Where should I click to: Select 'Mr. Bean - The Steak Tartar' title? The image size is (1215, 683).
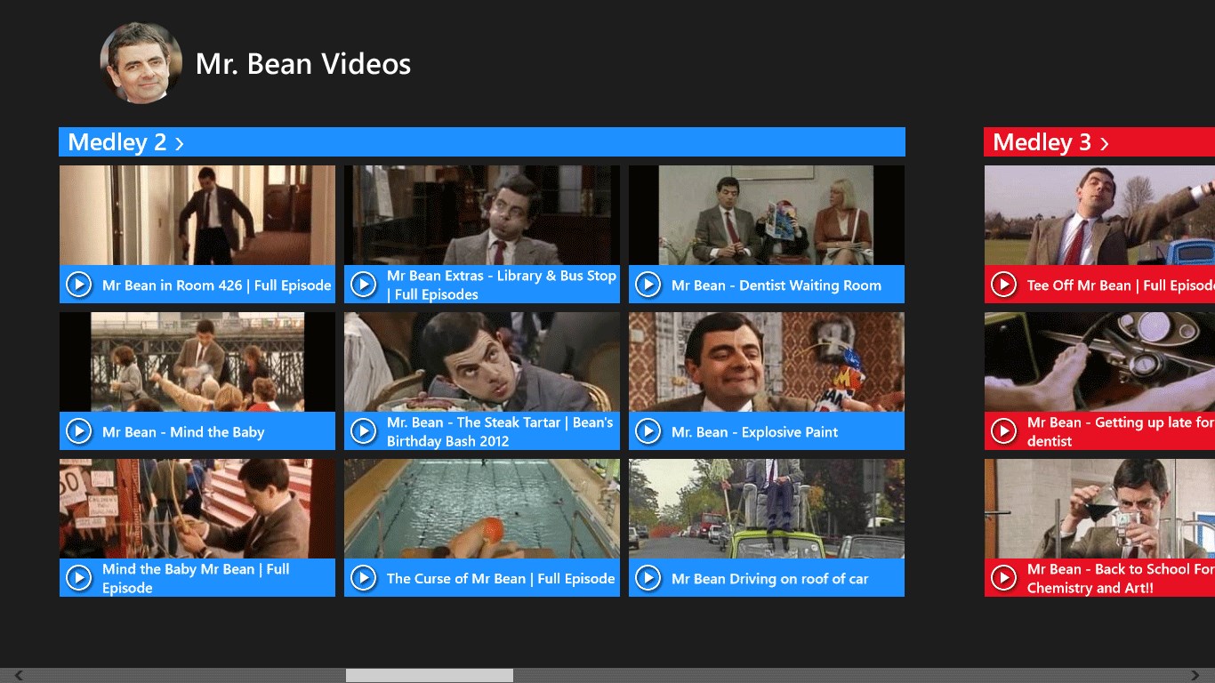point(500,431)
